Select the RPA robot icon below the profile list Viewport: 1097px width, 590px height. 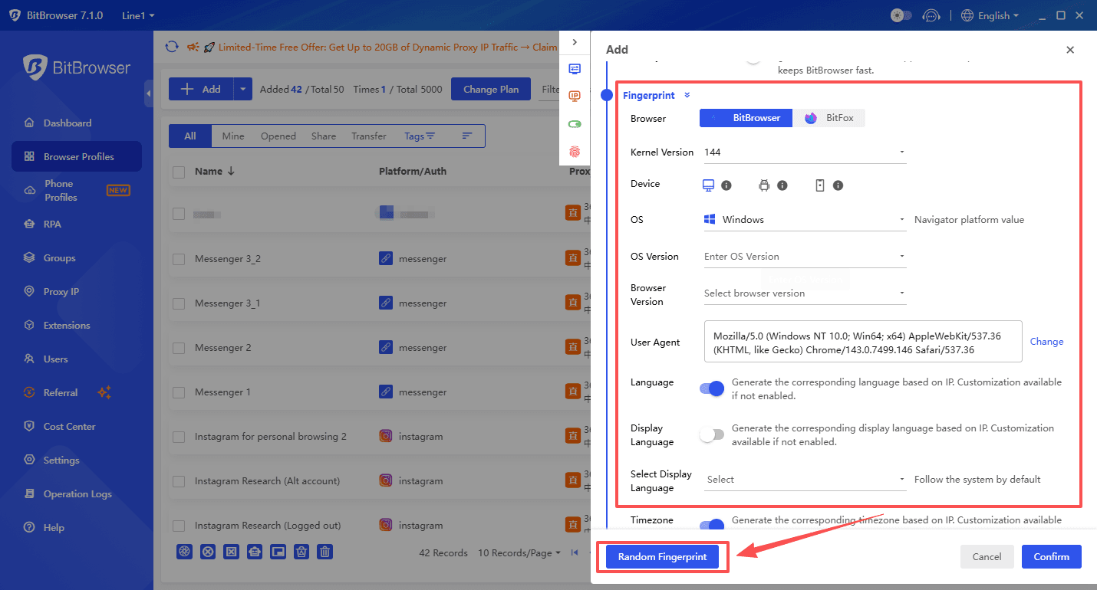(x=254, y=552)
